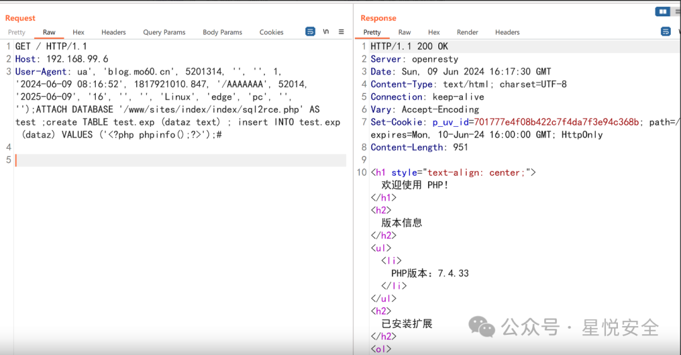Click the Set-Cookie p_uv_id value
Screen dimensions: 681x355
556,122
